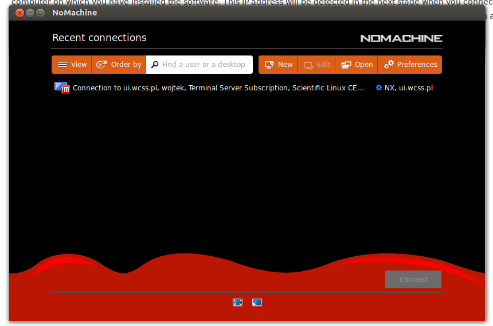493x326 pixels.
Task: Click the computer icon beside the ui.wcss.pl connection
Action: click(61, 88)
